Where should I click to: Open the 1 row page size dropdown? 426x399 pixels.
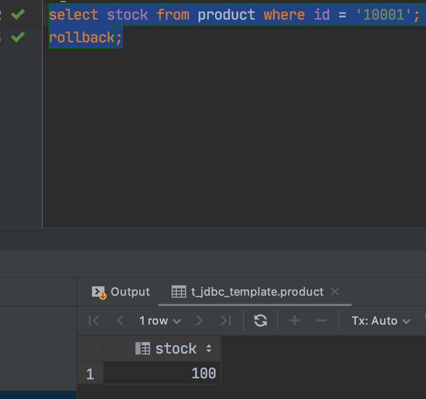click(x=160, y=321)
